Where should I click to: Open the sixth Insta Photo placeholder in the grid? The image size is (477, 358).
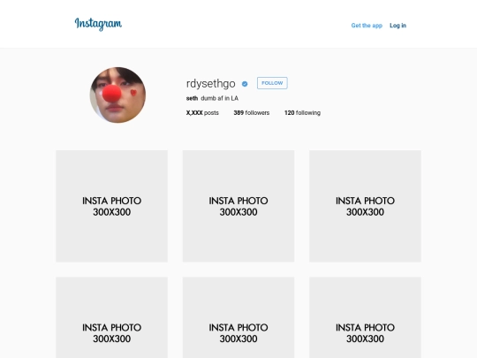tap(366, 317)
